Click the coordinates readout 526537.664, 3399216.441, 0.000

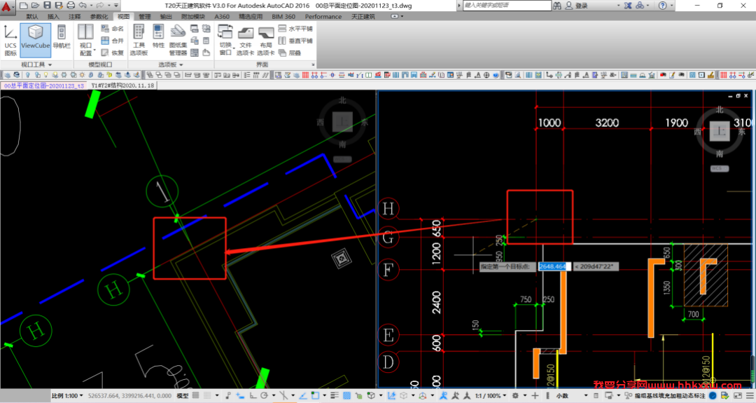(x=129, y=396)
